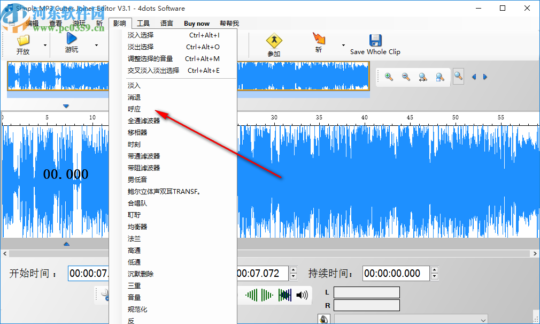Image resolution: width=540 pixels, height=324 pixels.
Task: Select 呼应 from the effects menu
Action: 134,109
